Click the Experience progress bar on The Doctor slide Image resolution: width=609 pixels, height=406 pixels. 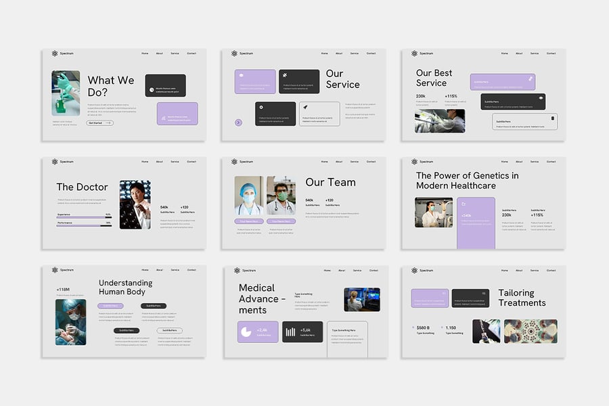click(84, 217)
